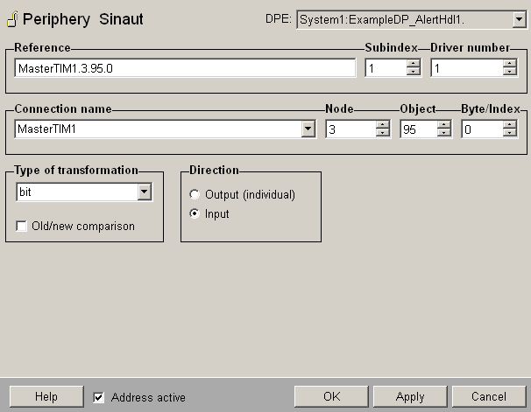Cancel the dialog

click(489, 397)
